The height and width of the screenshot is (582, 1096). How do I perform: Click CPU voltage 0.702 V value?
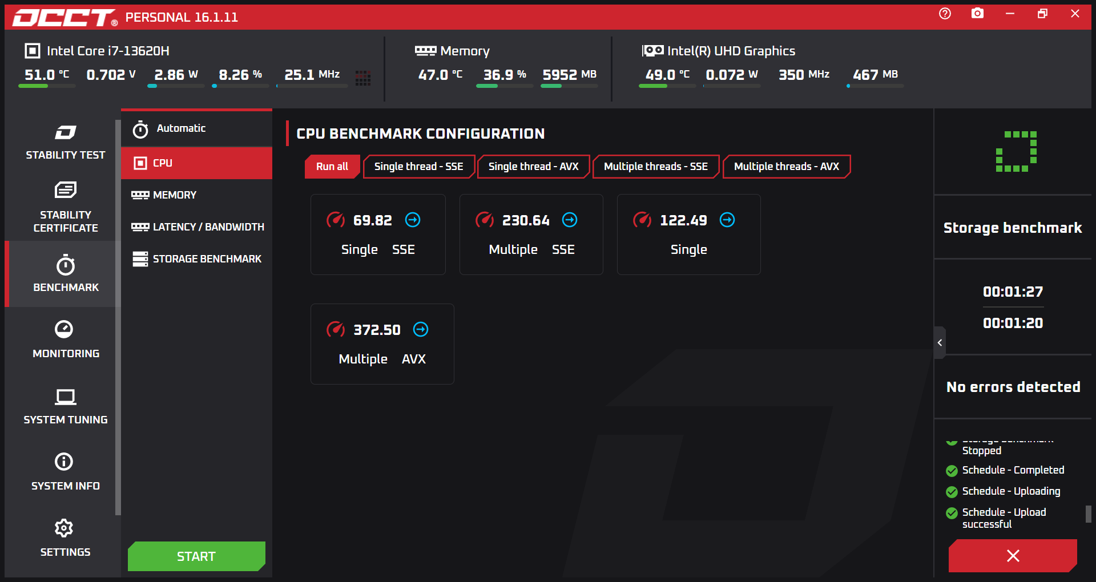pos(111,75)
